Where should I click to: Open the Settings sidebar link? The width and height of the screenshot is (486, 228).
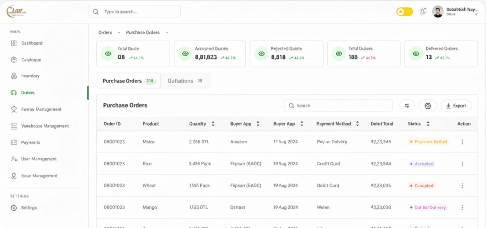point(29,207)
